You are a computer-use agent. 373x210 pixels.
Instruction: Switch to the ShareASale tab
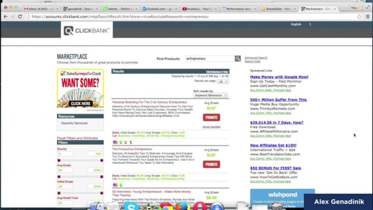(278, 9)
